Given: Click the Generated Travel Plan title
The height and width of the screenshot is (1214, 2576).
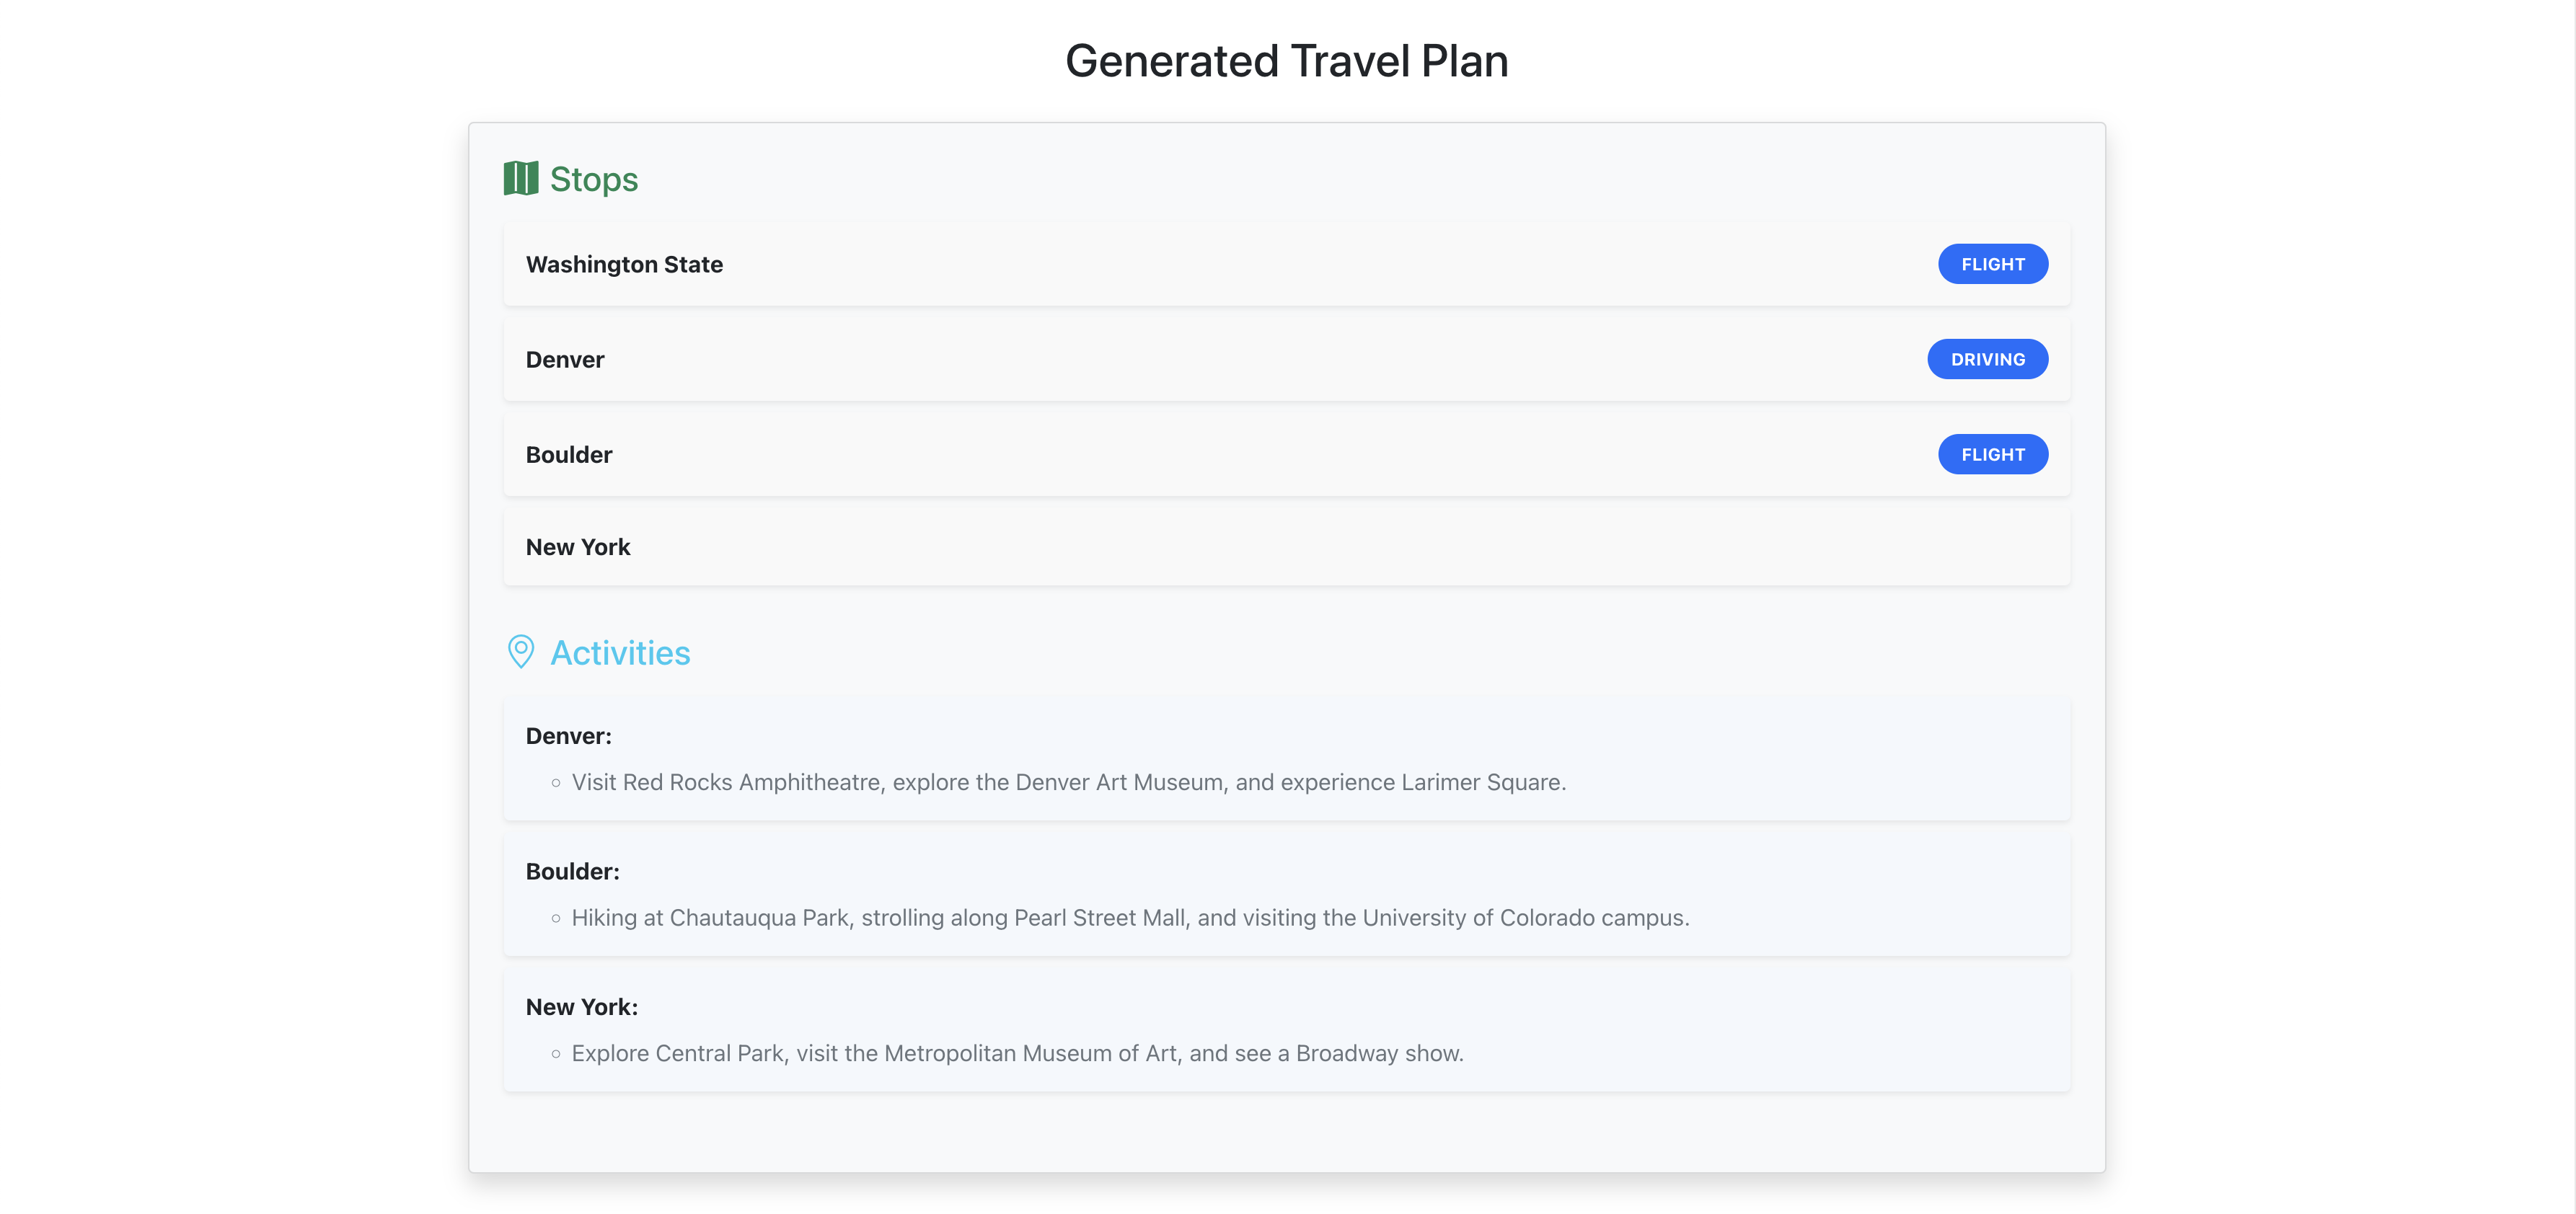Looking at the screenshot, I should tap(1286, 61).
